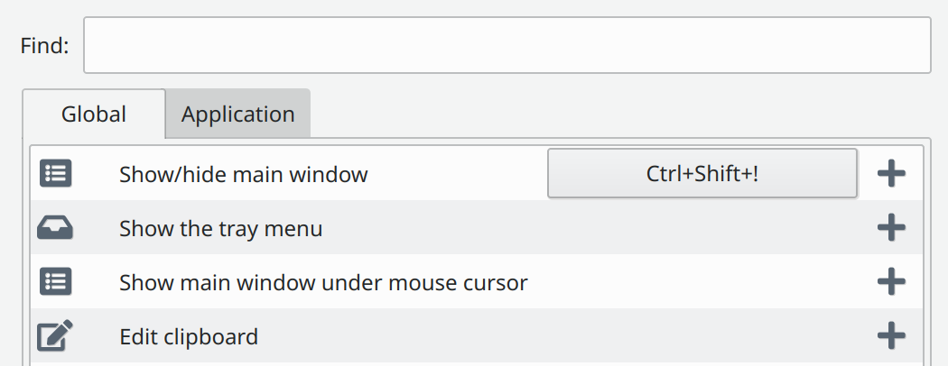Click empty shortcut area of Edit clipboard row
The width and height of the screenshot is (948, 366).
[x=702, y=336]
